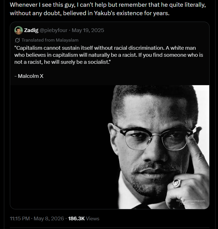Click main post text Whenever I see this guy
The height and width of the screenshot is (229, 218).
[x=108, y=9]
